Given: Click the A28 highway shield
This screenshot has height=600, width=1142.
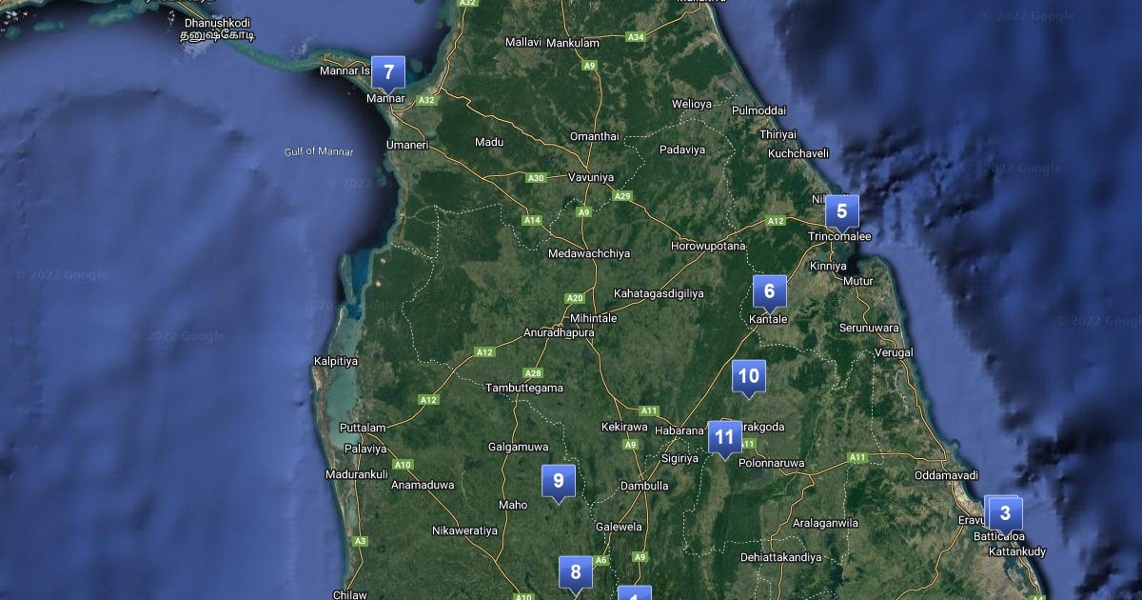Looking at the screenshot, I should pos(533,373).
